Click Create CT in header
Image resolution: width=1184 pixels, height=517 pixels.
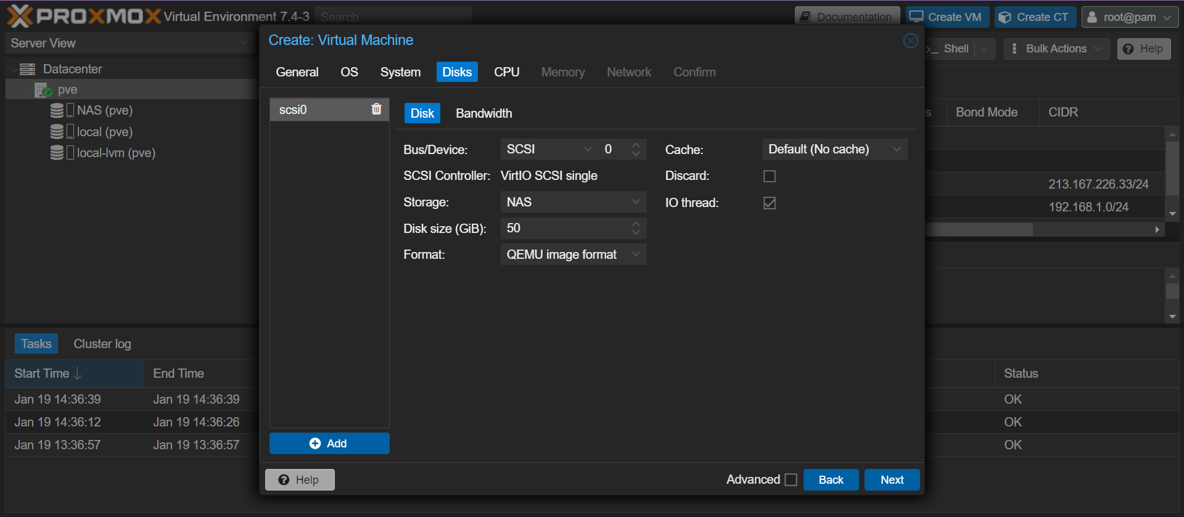tap(1035, 17)
